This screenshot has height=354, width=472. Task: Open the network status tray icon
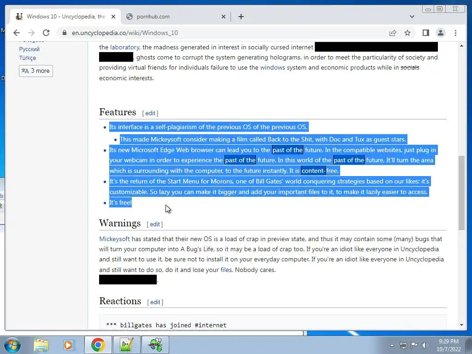point(403,345)
